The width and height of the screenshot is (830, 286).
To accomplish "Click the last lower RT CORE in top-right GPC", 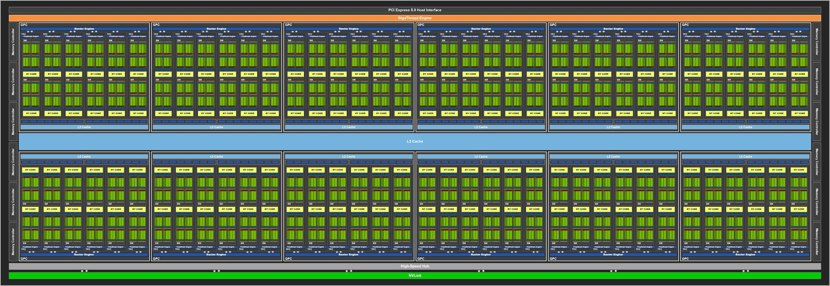I will [799, 113].
